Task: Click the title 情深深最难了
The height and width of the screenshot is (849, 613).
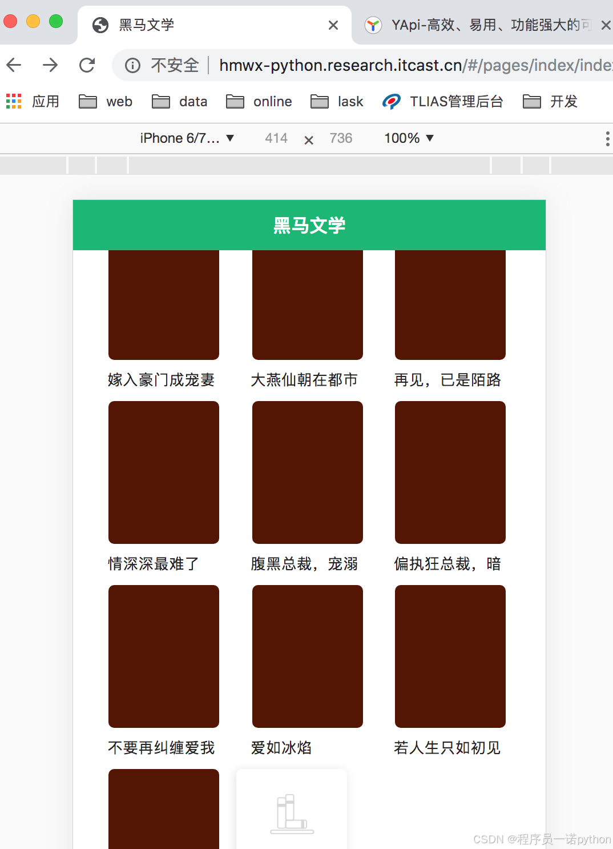Action: (154, 564)
